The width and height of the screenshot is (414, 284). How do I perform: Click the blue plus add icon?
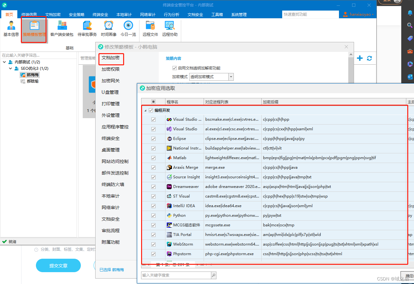[x=360, y=58]
